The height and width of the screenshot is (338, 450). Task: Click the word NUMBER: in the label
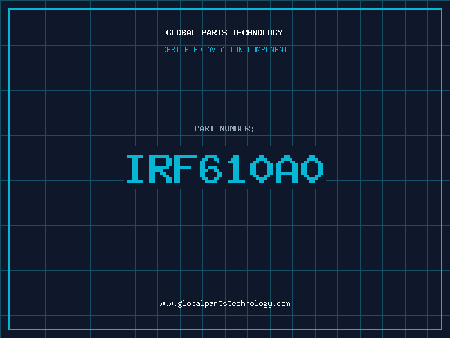237,128
